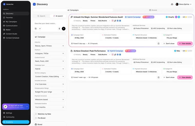195x126 pixels.
Task: Open Included services dropdown
Action: point(50,84)
